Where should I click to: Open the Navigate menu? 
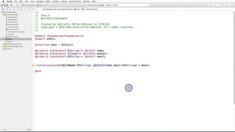tap(40, 1)
